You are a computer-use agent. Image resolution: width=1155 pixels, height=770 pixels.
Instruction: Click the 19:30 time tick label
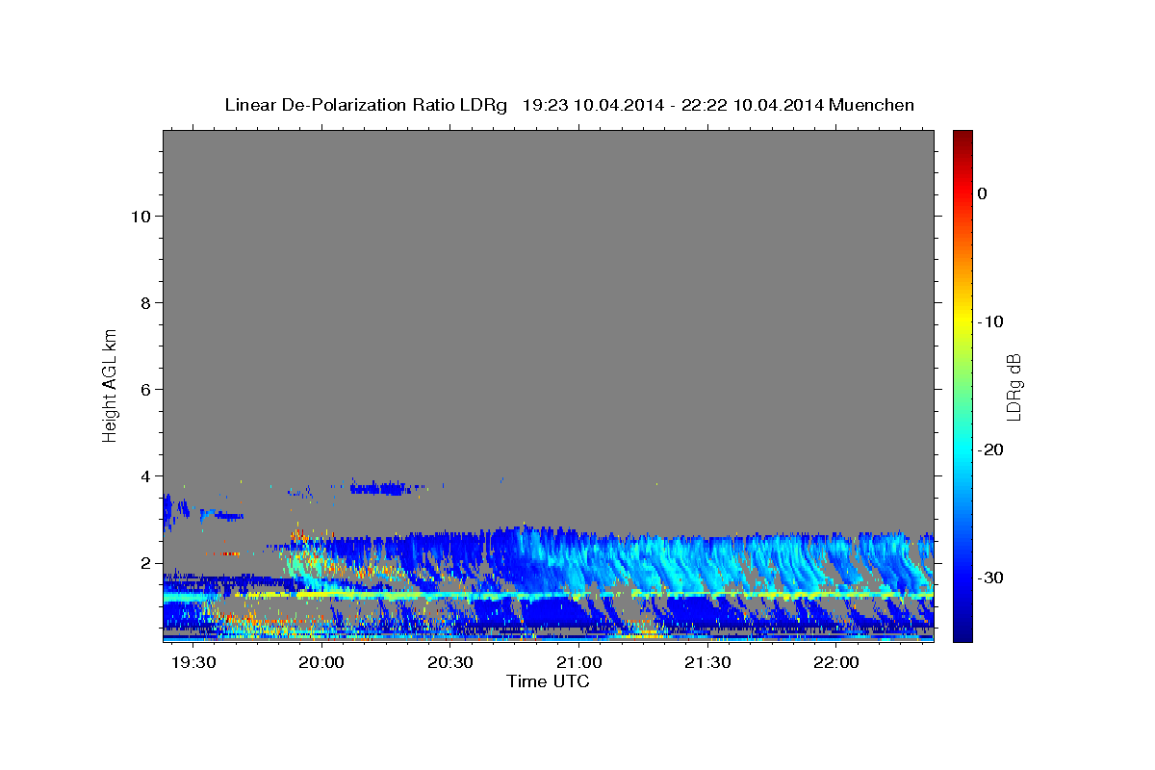click(x=192, y=664)
